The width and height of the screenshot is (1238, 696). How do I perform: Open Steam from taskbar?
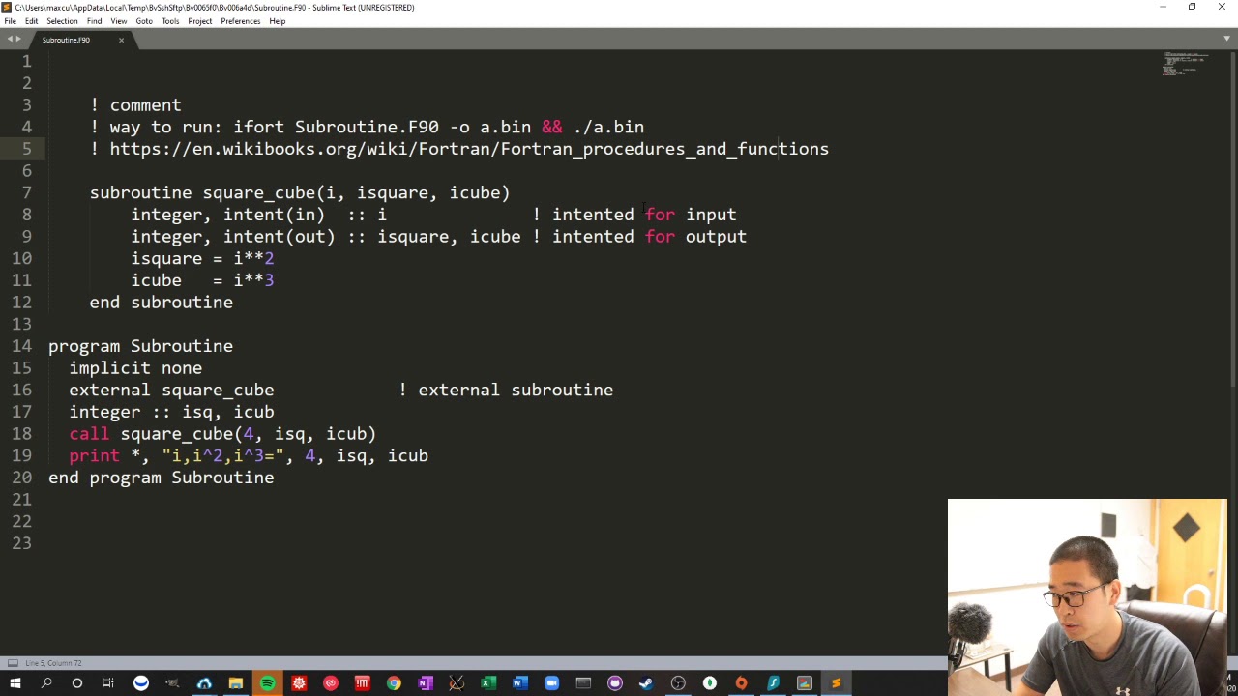[646, 683]
